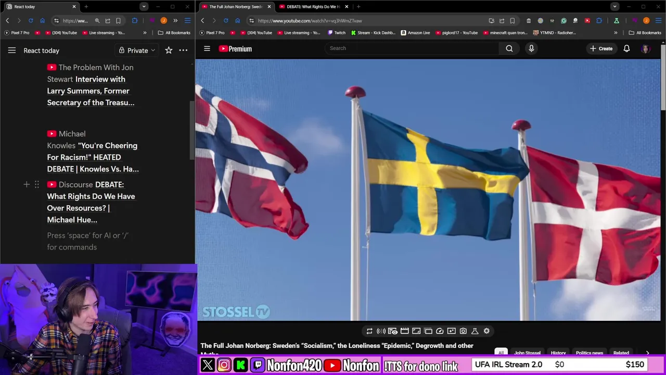Open the trash can extension icon

(529, 21)
